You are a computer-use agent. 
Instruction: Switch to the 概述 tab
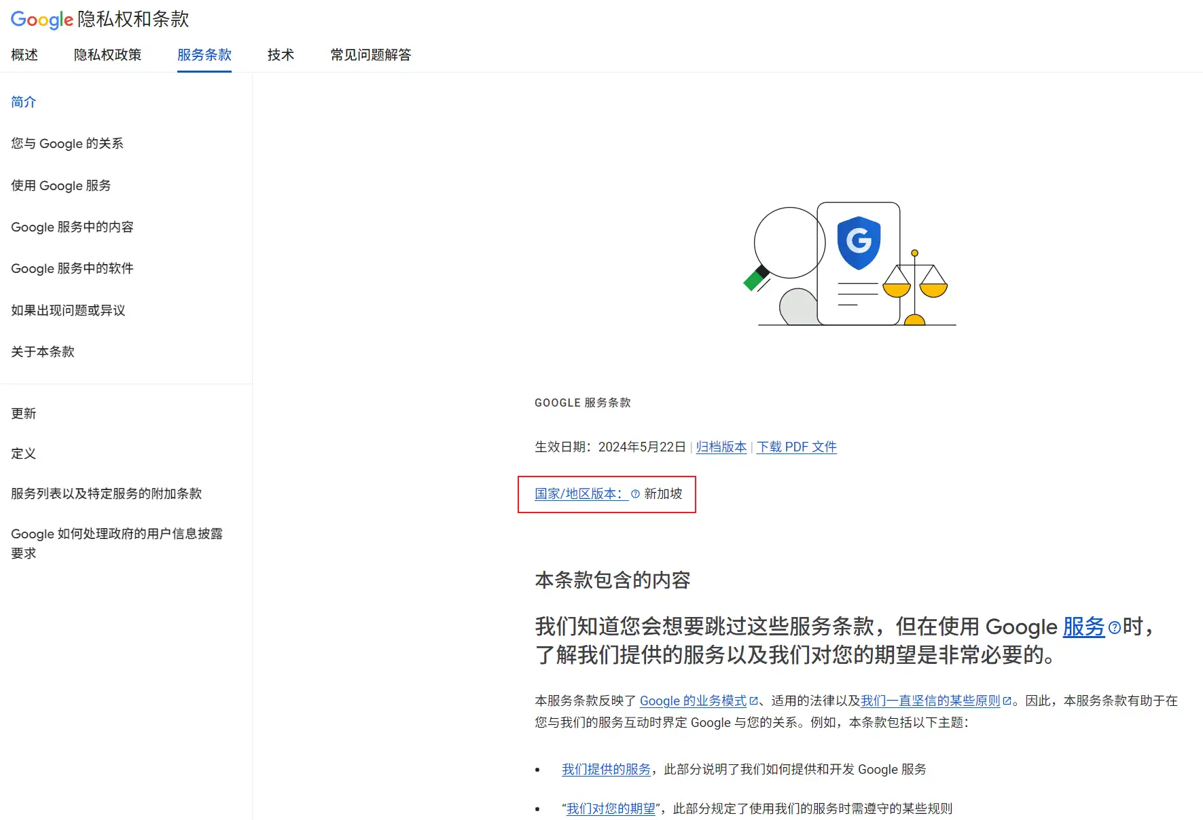[24, 55]
